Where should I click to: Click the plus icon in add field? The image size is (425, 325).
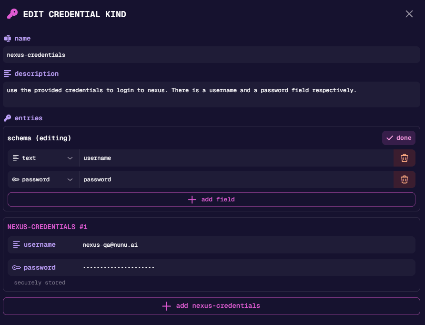coord(192,199)
